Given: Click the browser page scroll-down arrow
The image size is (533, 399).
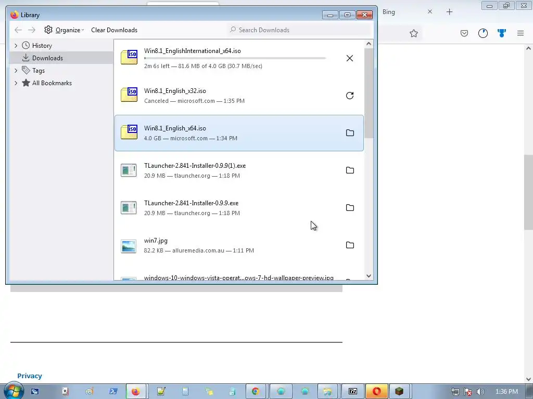Looking at the screenshot, I should coord(529,379).
